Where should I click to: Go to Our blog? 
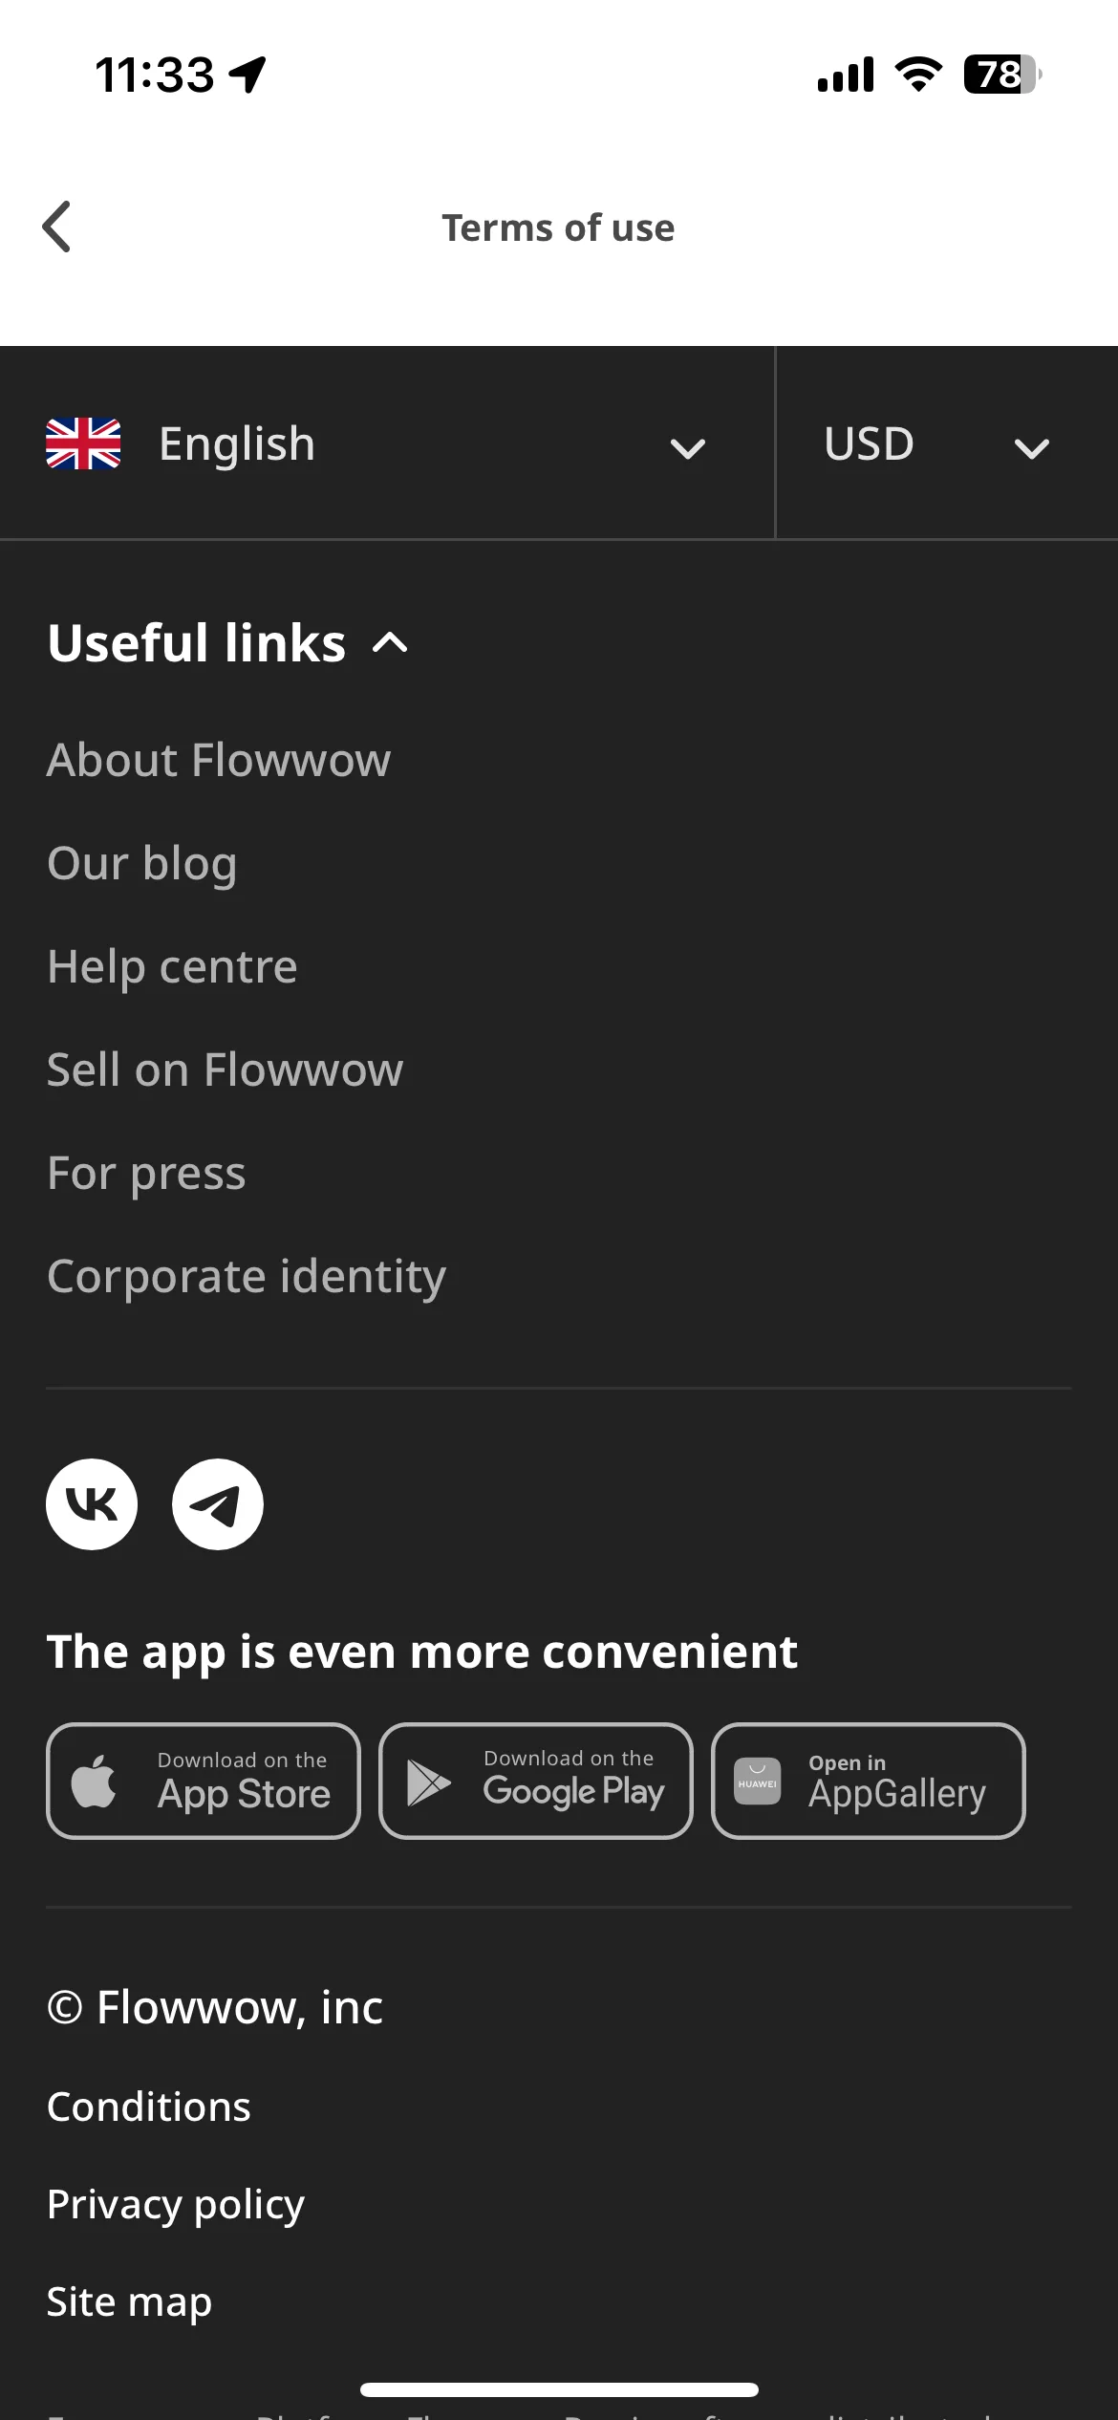click(x=141, y=864)
